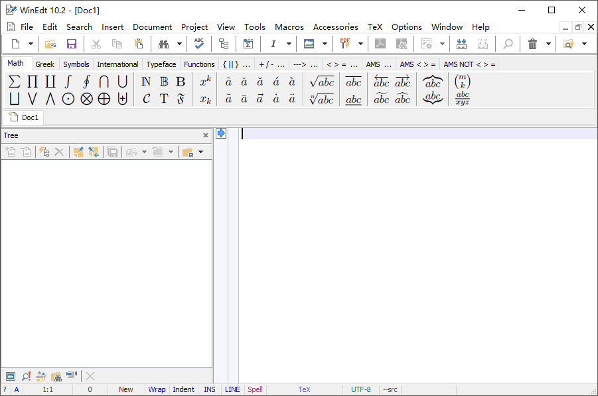598x396 pixels.
Task: Toggle Wrap mode in status bar
Action: point(157,389)
